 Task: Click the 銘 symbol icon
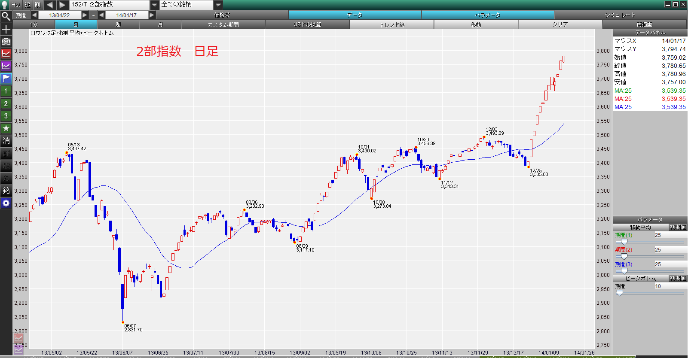click(6, 191)
